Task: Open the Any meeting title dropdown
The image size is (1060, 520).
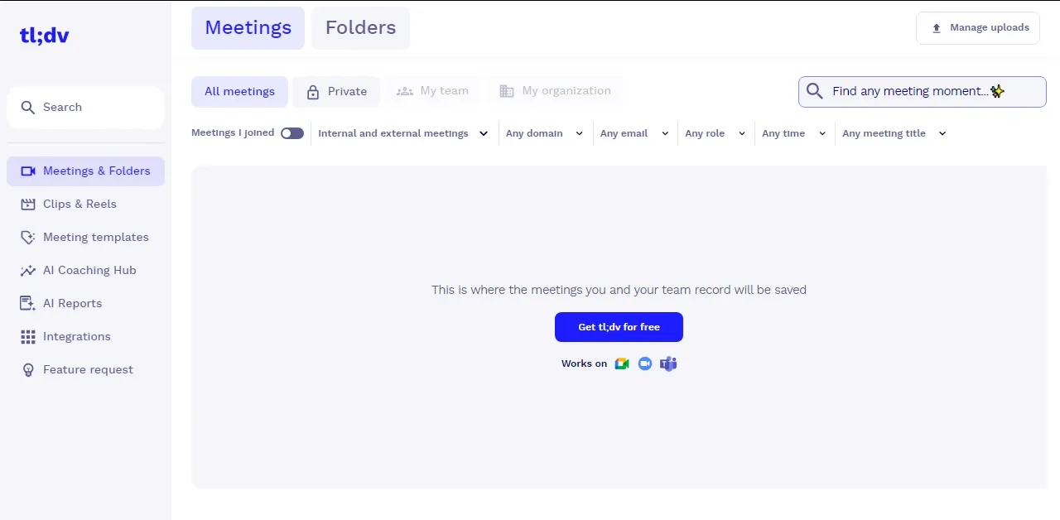Action: point(894,133)
